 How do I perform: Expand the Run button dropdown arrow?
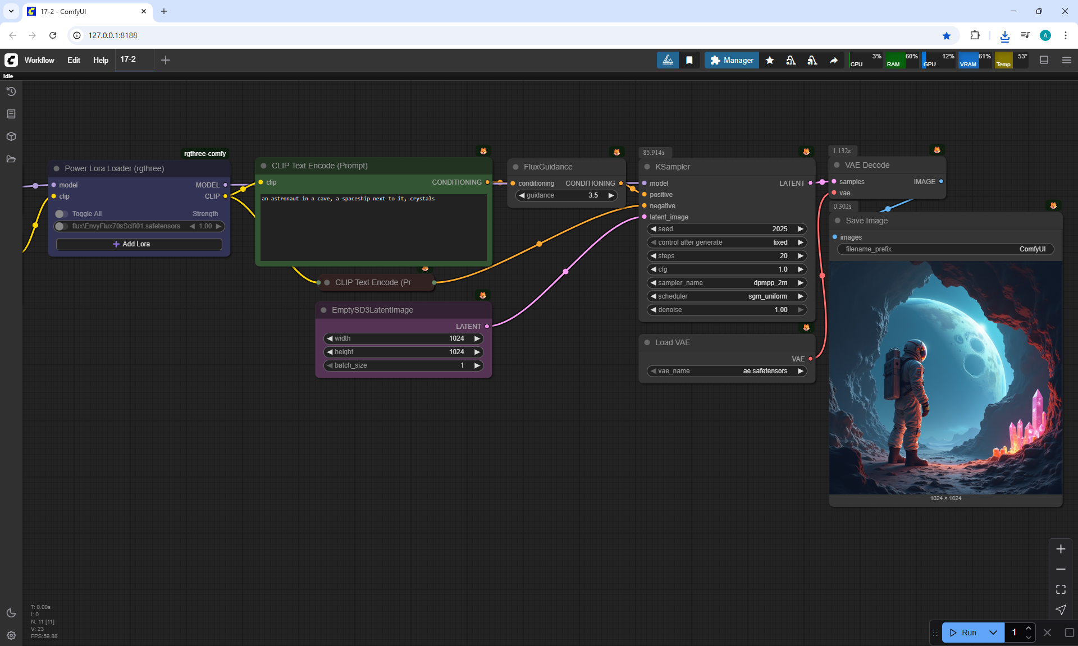coord(993,633)
